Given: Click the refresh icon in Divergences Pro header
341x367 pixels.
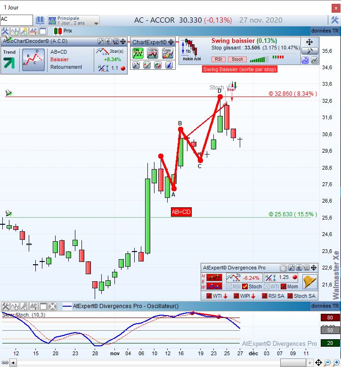Looking at the screenshot, I should point(284,268).
